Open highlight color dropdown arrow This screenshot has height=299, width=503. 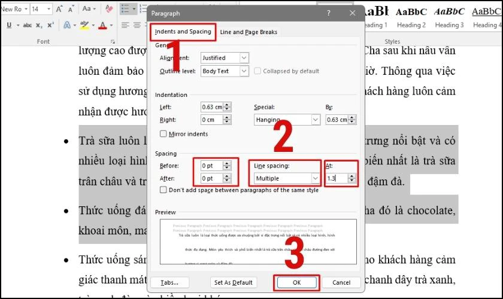(x=93, y=25)
